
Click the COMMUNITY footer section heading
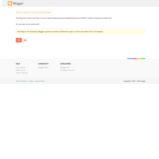tap(43, 64)
